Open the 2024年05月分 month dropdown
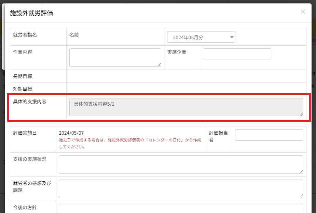Screen dimensions: 316x213 (201, 37)
